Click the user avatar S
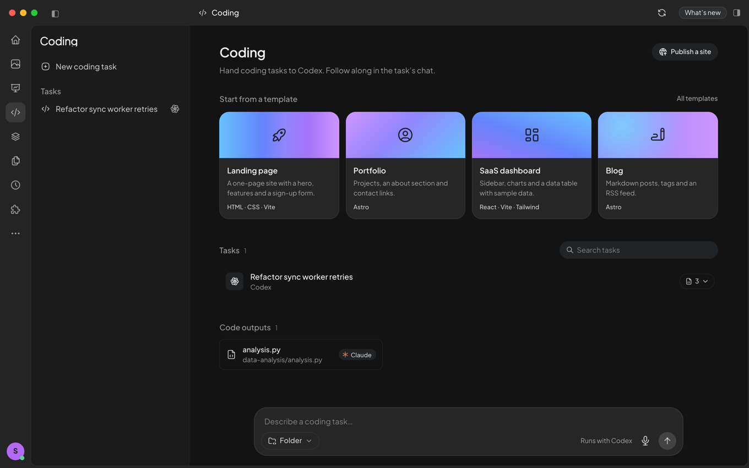Viewport: 749px width, 468px height. [15, 451]
